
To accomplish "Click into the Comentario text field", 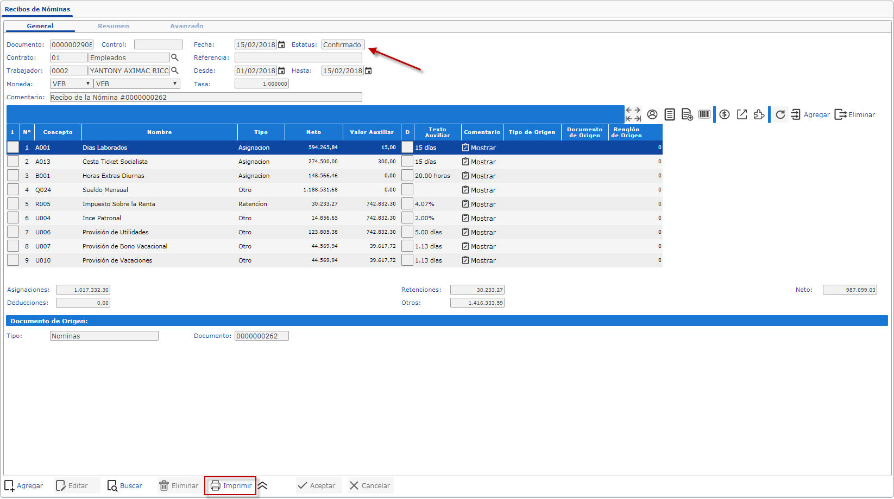I will [205, 98].
